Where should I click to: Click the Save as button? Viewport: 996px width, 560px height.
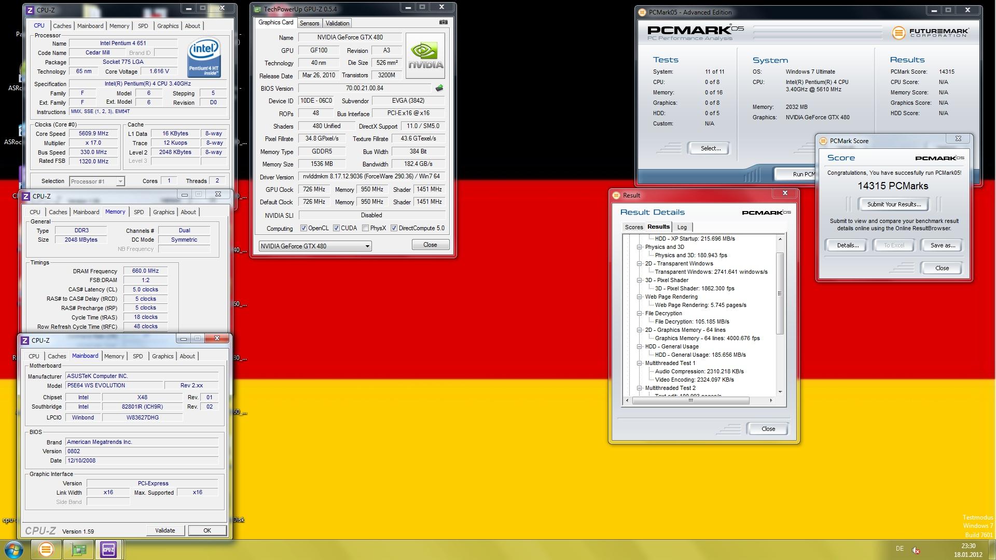(x=942, y=245)
